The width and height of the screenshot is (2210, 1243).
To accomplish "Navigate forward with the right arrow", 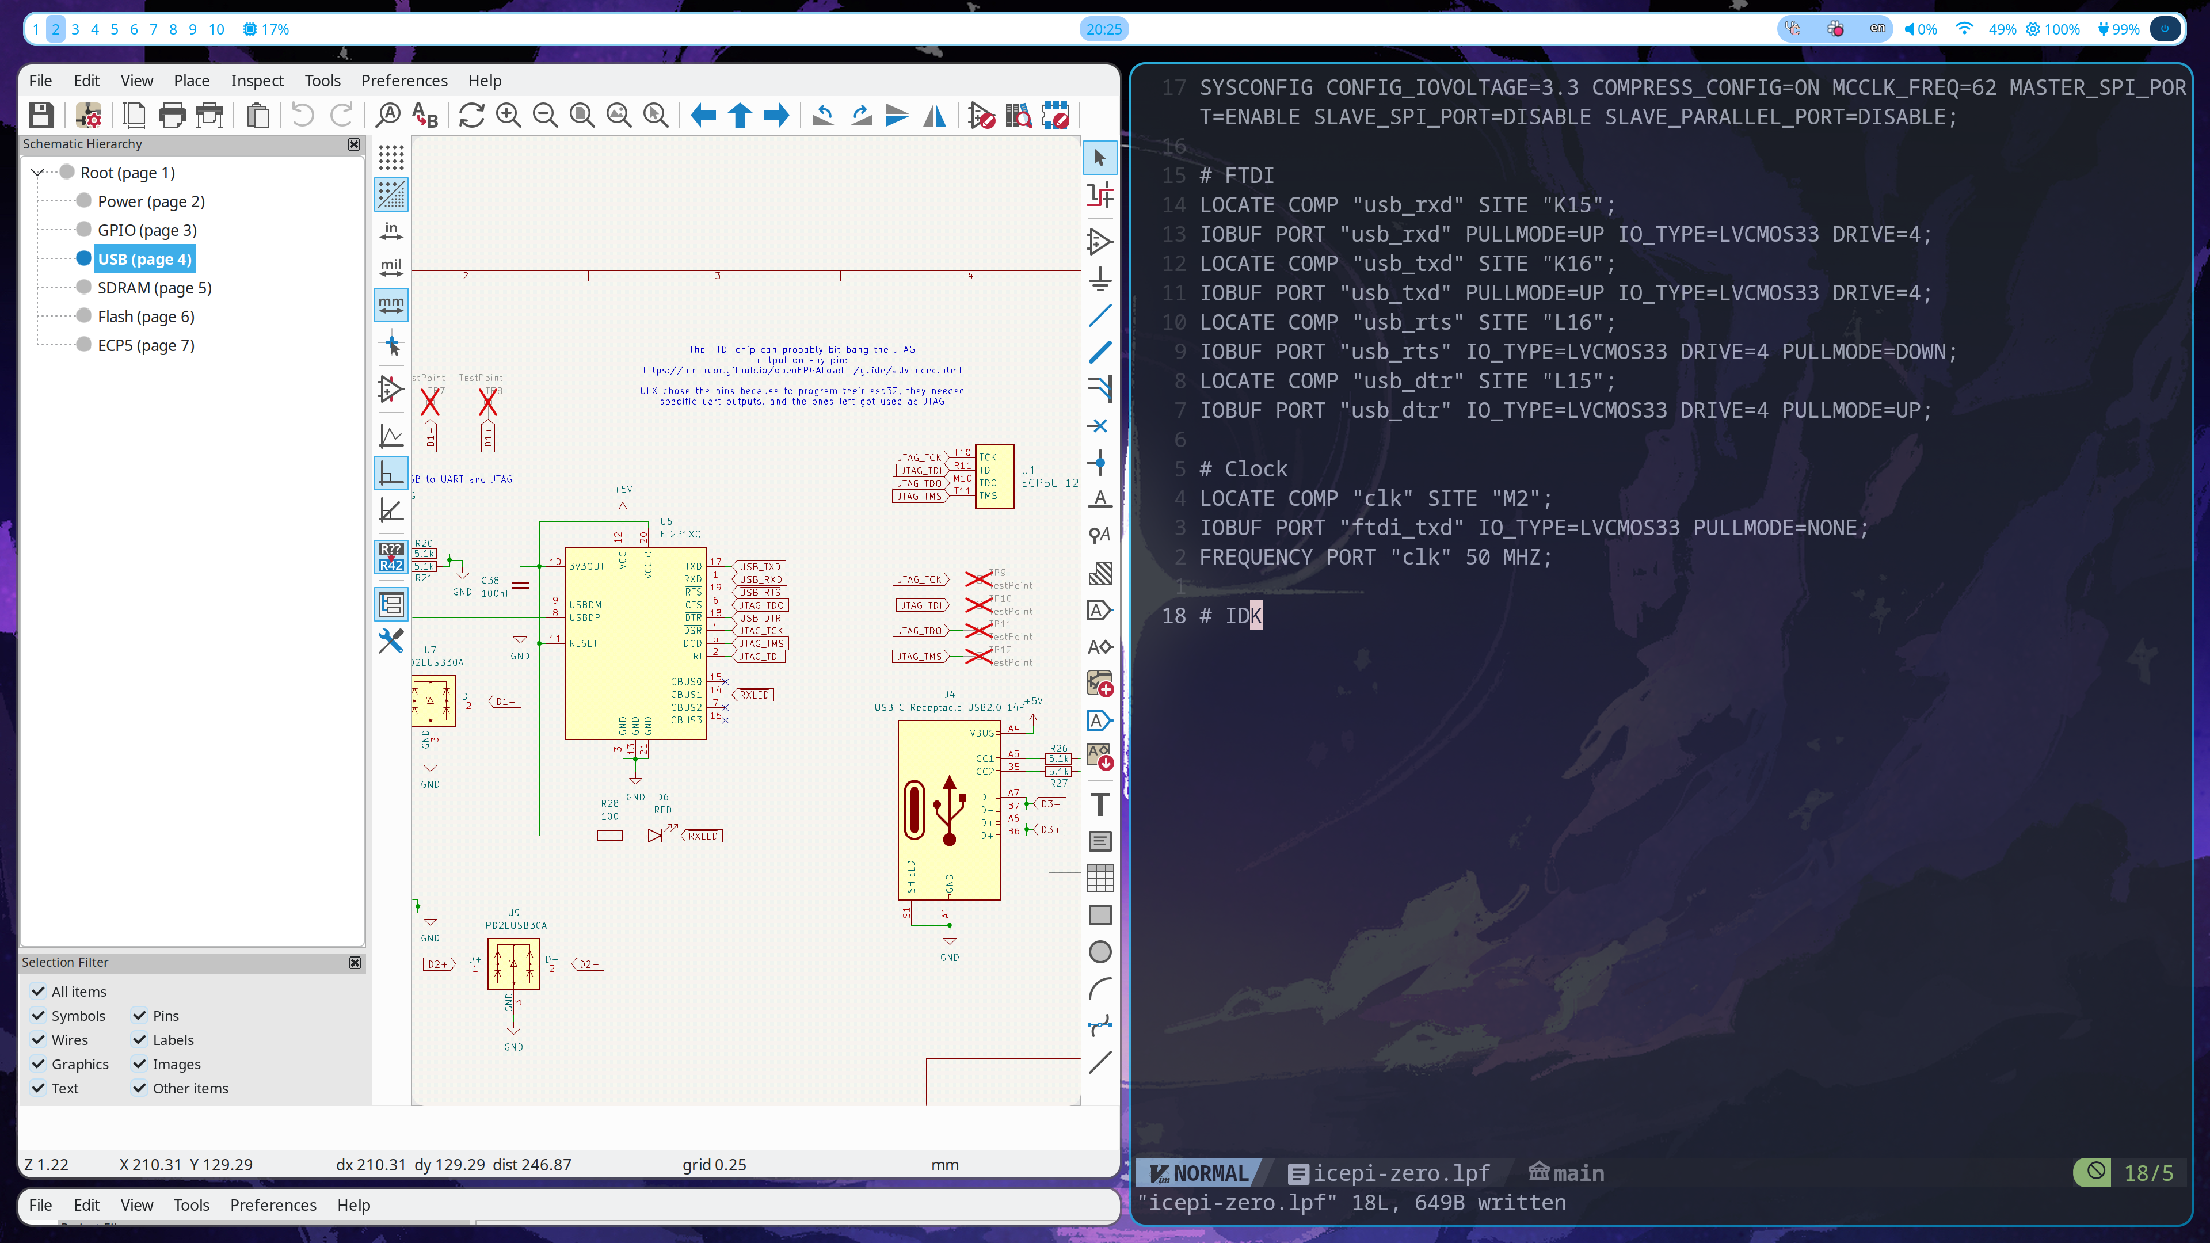I will (776, 115).
